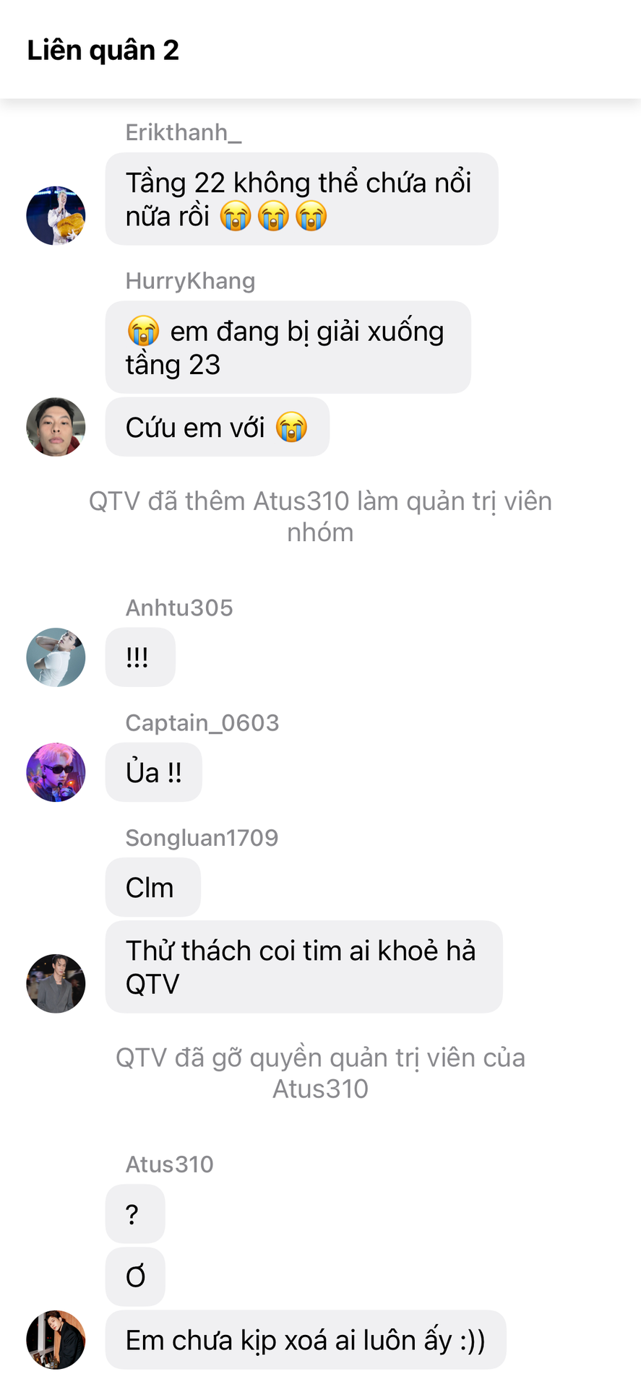Select the 'Ơ' message bubble
The image size is (641, 1387).
click(x=135, y=1276)
